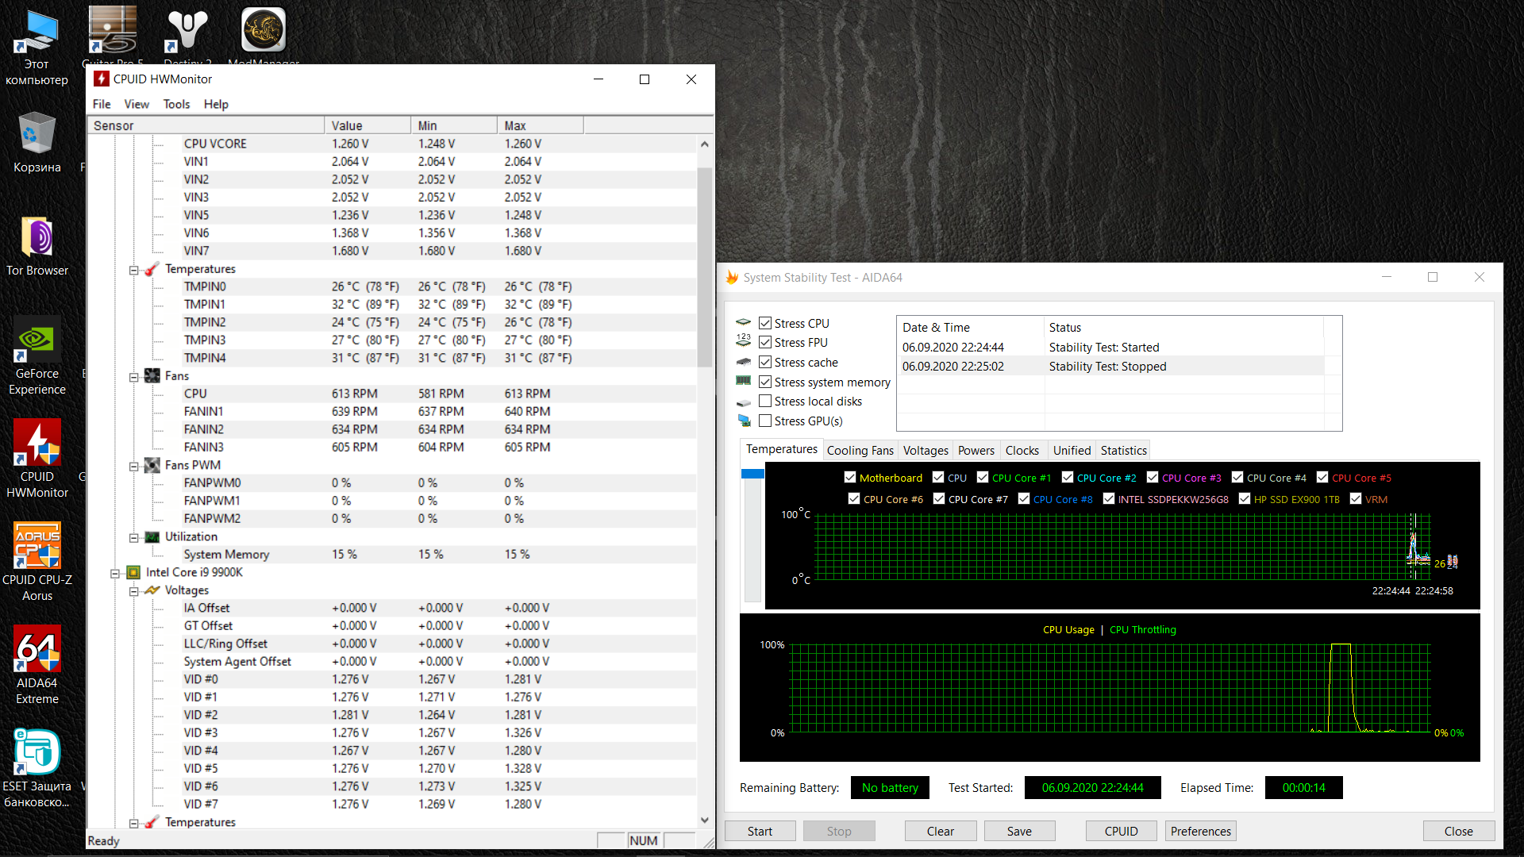1524x857 pixels.
Task: Uncheck Stress FPU option
Action: click(x=765, y=342)
